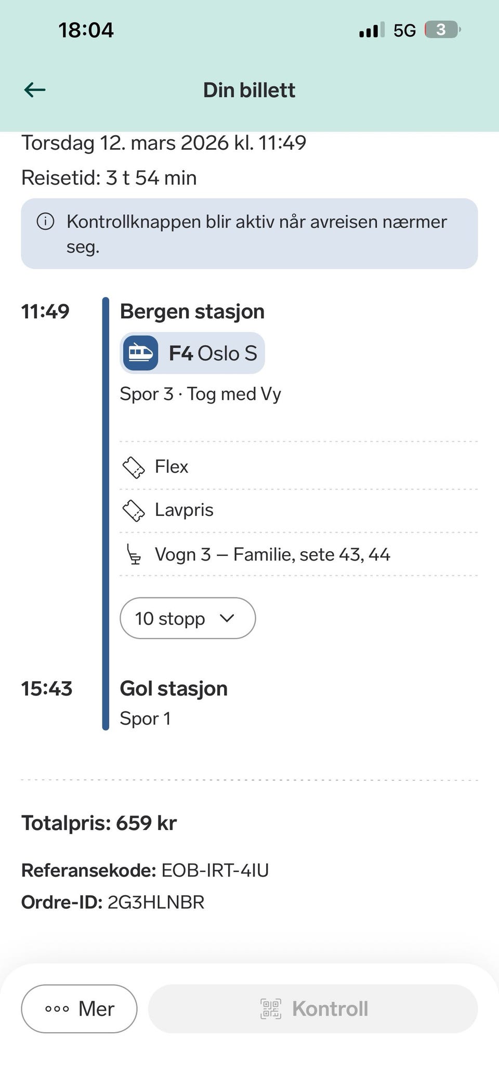Image resolution: width=499 pixels, height=1080 pixels.
Task: Tap the info icon in the notice
Action: pos(45,222)
